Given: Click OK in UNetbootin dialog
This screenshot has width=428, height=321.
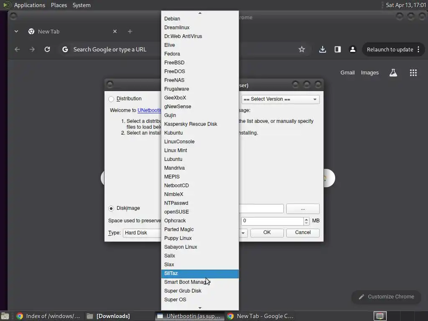Looking at the screenshot, I should coord(267,232).
